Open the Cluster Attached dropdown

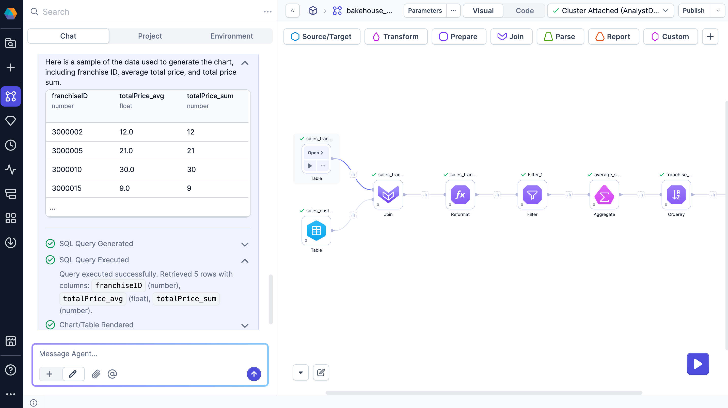coord(610,11)
